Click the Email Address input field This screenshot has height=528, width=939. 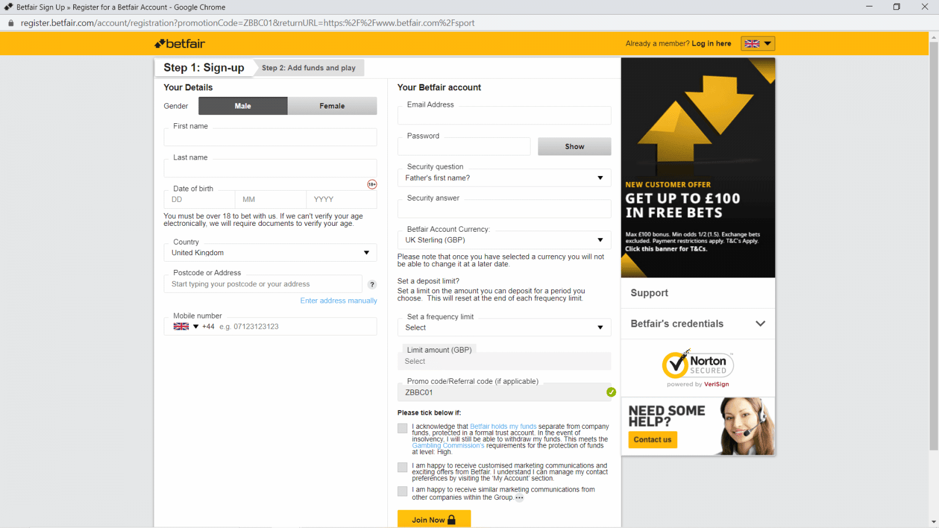point(504,116)
